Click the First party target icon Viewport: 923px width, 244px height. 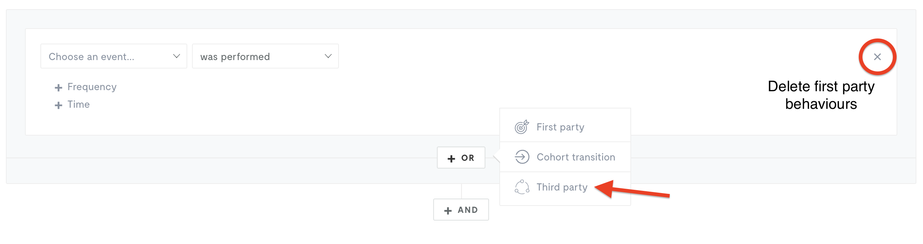522,127
